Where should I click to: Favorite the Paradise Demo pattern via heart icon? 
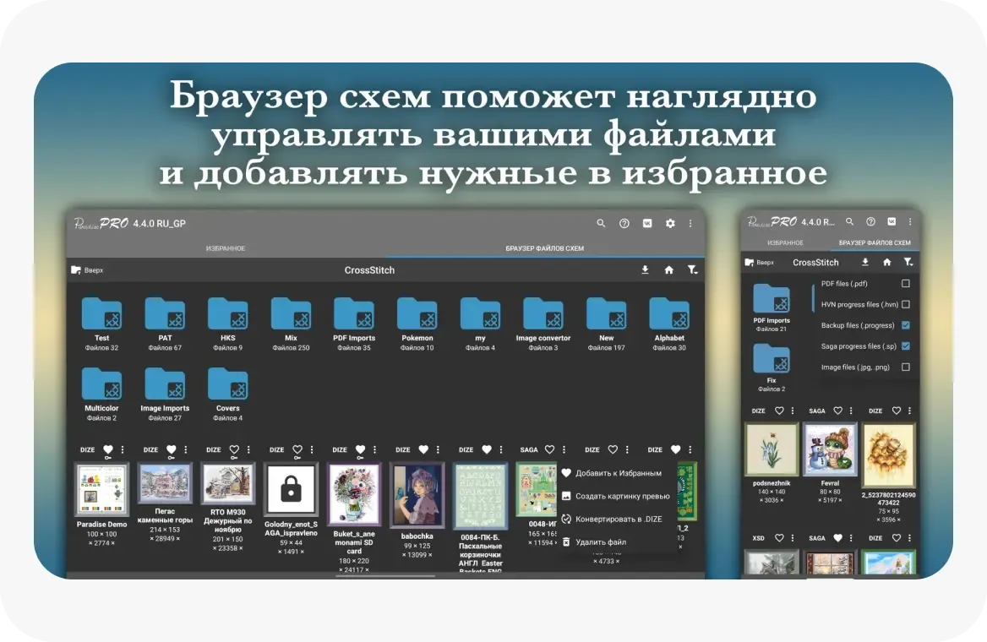tap(107, 449)
